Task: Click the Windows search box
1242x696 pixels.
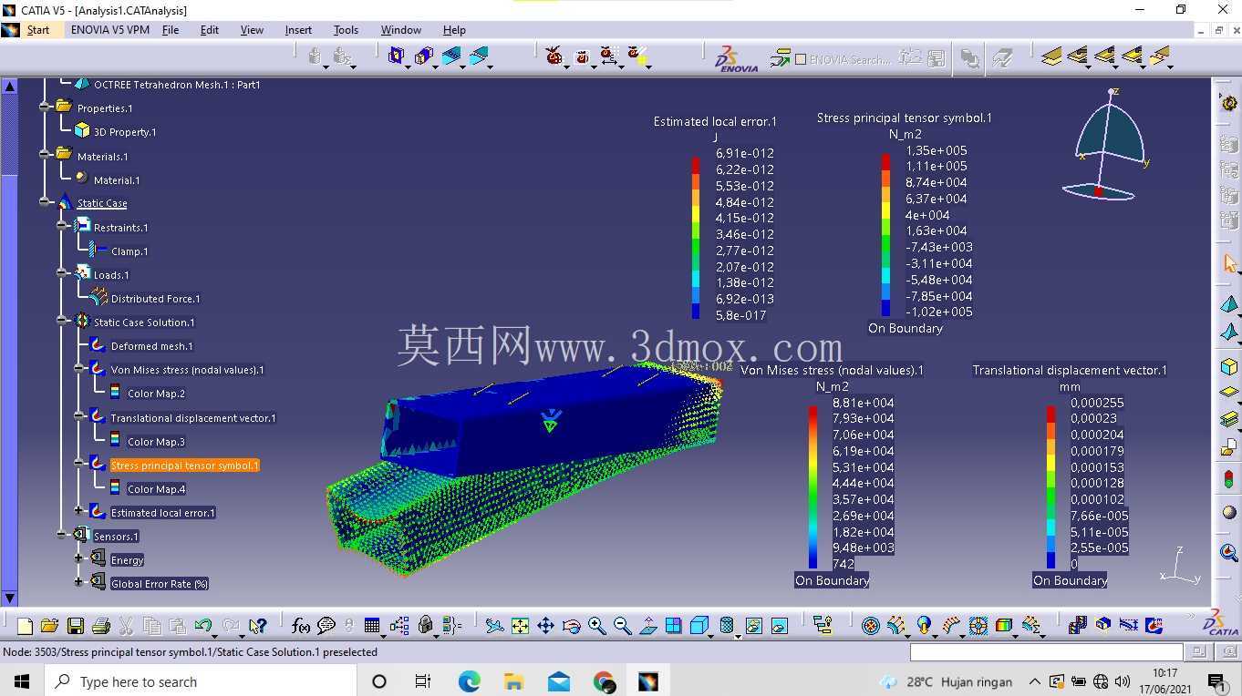Action: pyautogui.click(x=200, y=681)
